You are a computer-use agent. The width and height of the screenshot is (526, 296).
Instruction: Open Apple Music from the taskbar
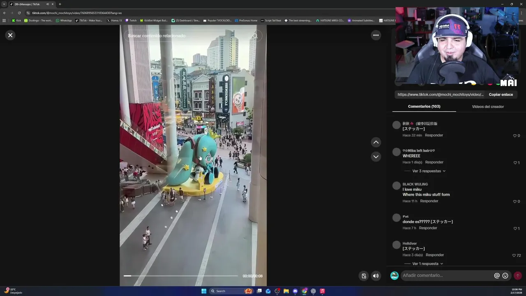click(322, 291)
